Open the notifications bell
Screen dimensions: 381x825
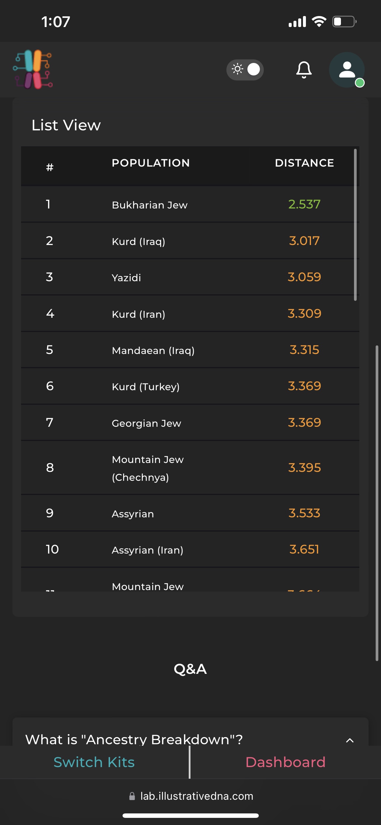coord(304,69)
